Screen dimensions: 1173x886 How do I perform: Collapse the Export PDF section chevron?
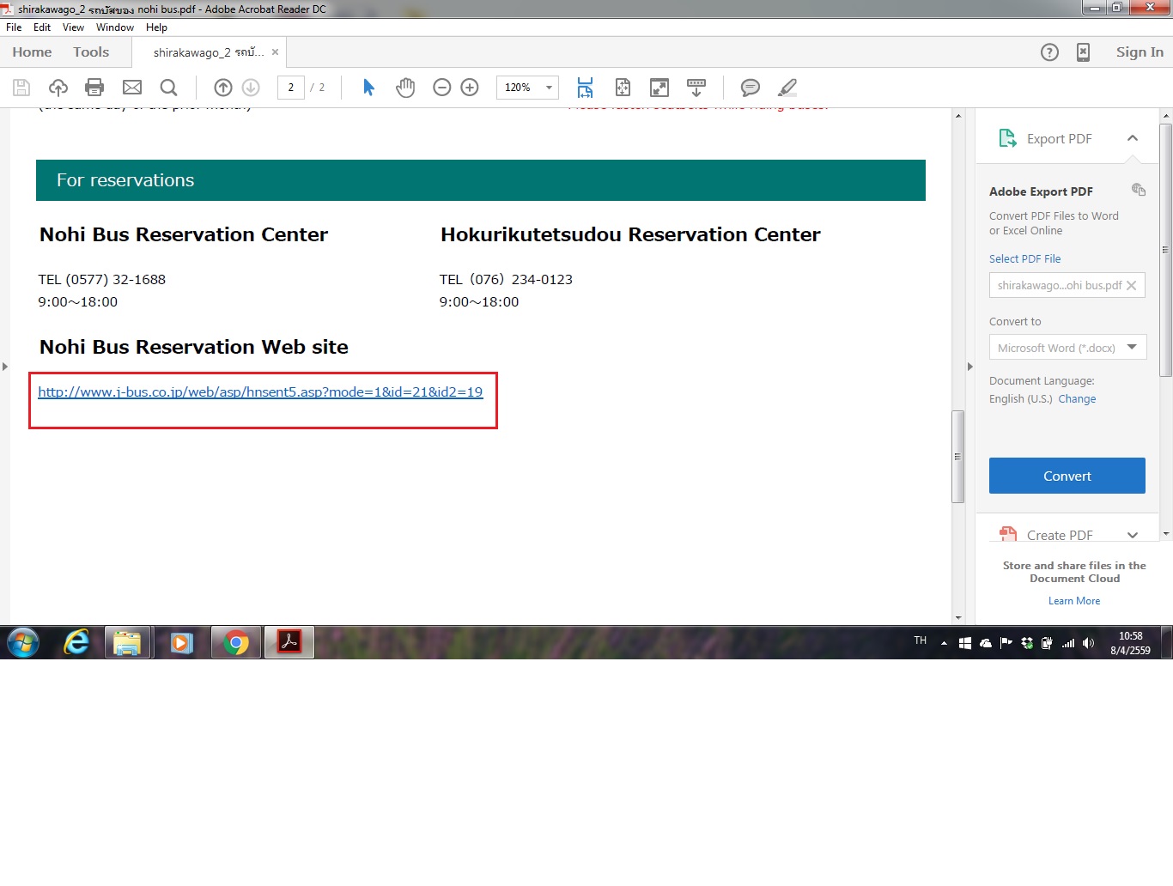click(x=1133, y=138)
